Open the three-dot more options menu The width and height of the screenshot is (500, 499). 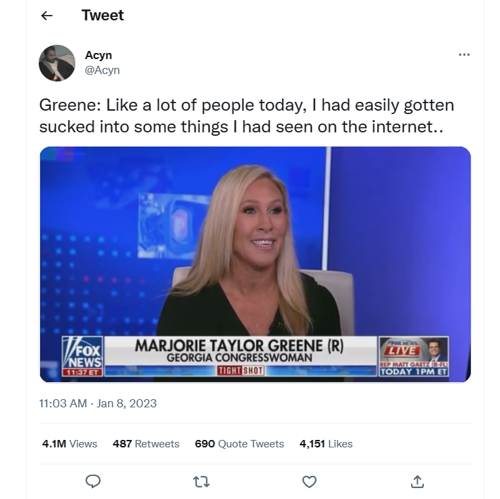[x=464, y=55]
